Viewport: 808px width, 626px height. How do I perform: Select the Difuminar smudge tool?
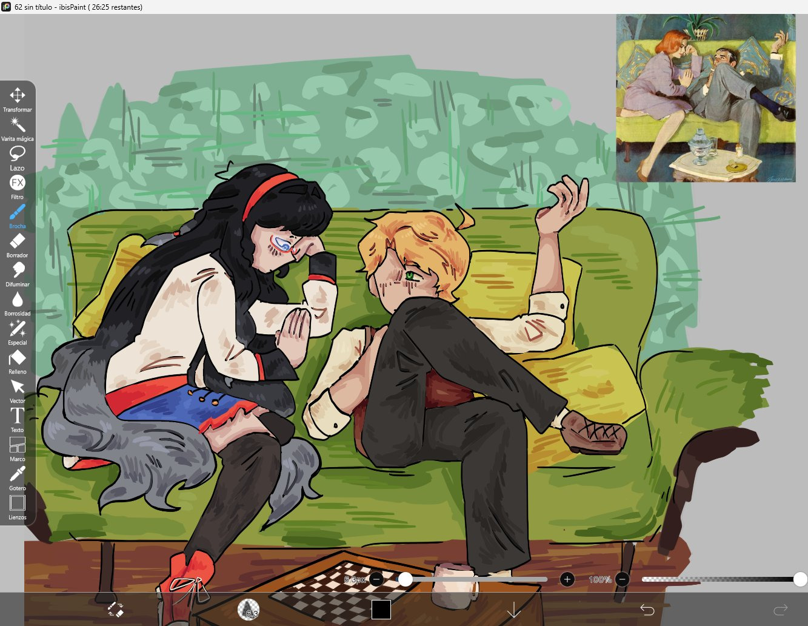pyautogui.click(x=17, y=274)
